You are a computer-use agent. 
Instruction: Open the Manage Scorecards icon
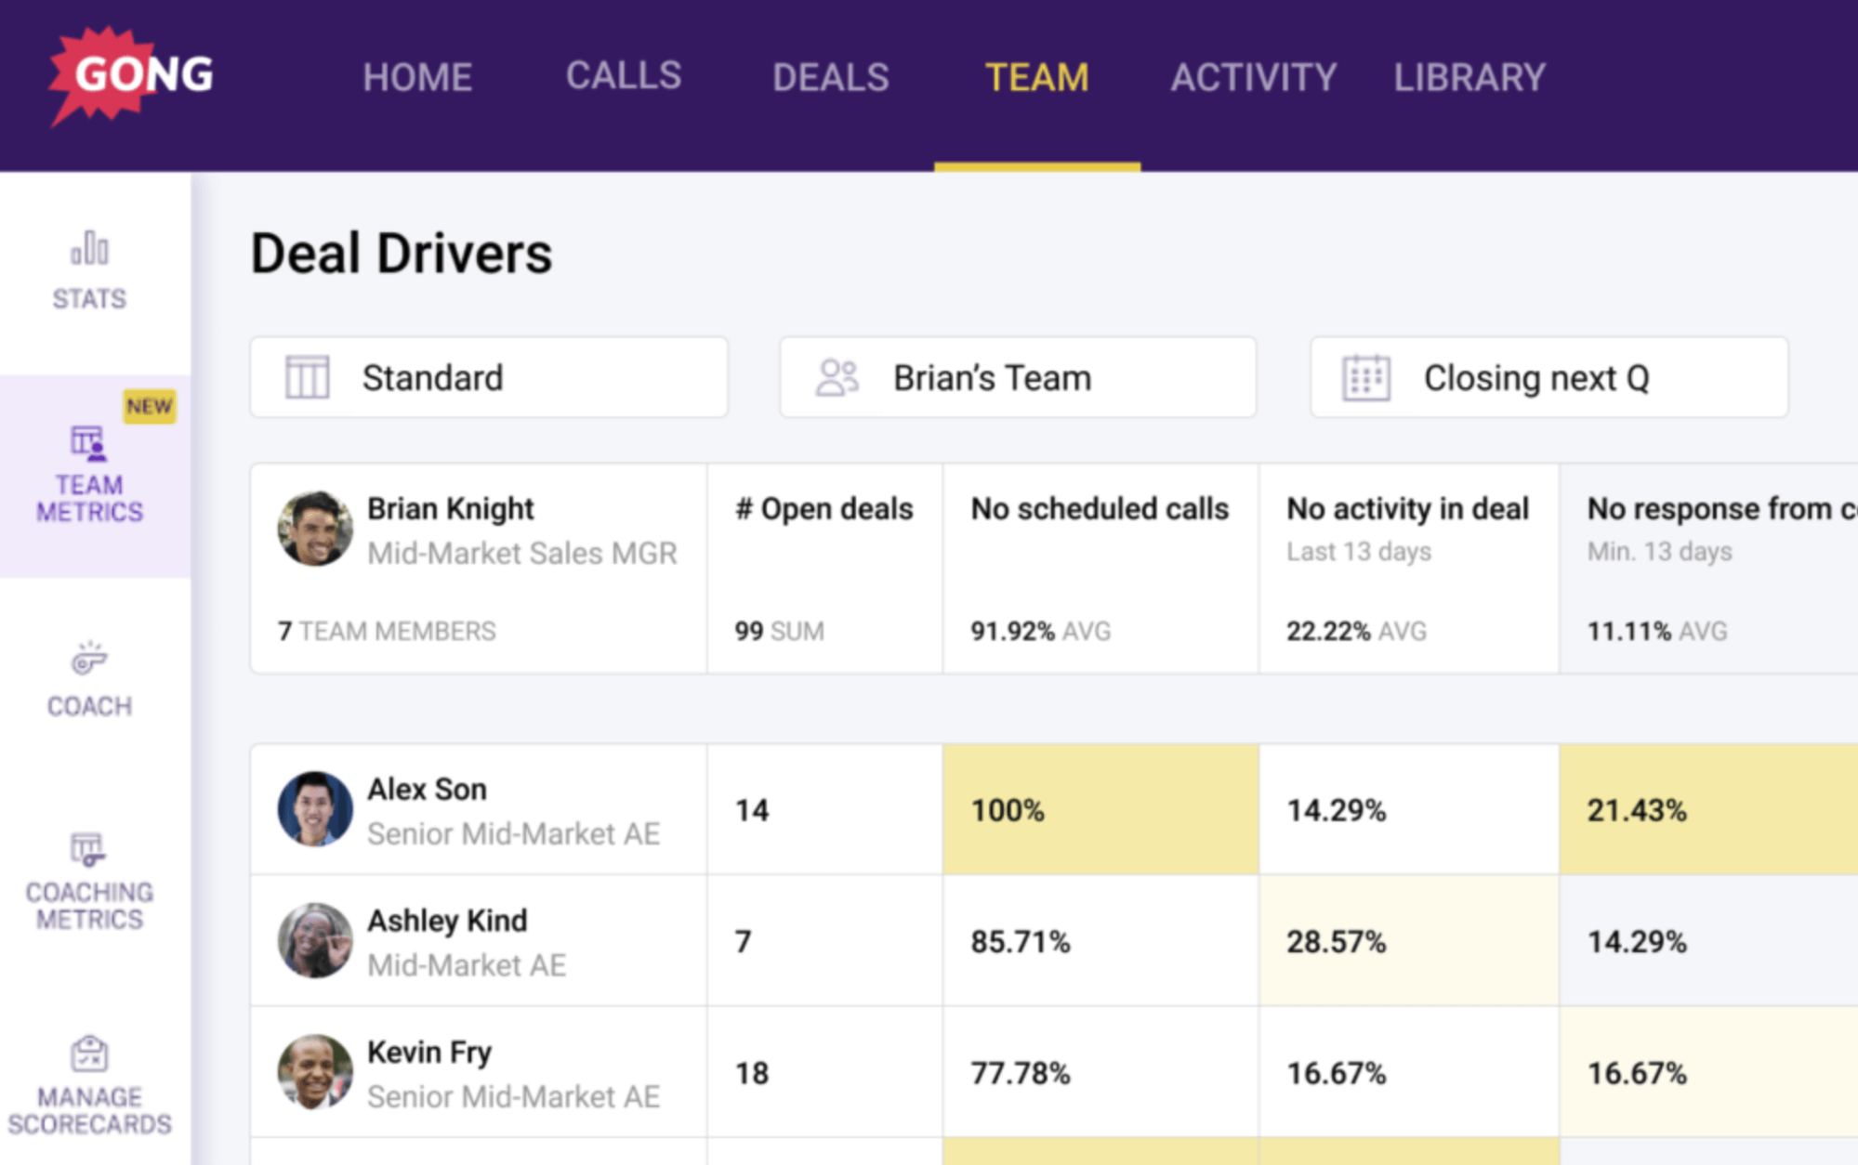point(89,1054)
